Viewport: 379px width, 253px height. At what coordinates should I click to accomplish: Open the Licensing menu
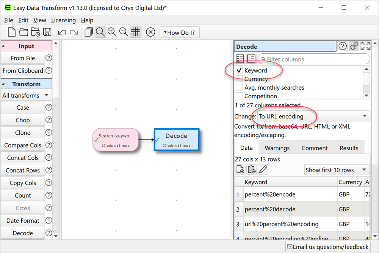click(63, 20)
